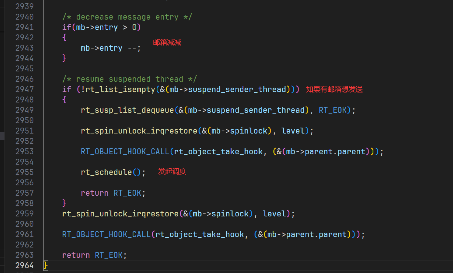Click line number 2943 in the gutter

24,48
